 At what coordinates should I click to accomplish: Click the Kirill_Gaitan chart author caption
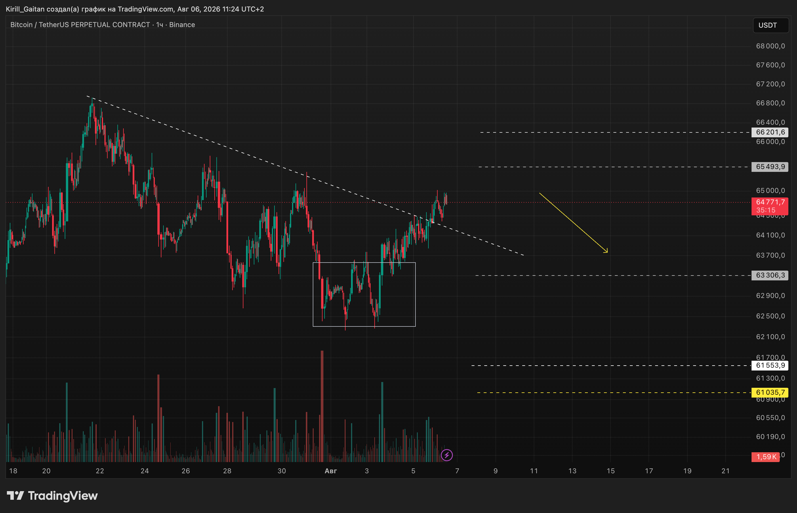(x=135, y=9)
